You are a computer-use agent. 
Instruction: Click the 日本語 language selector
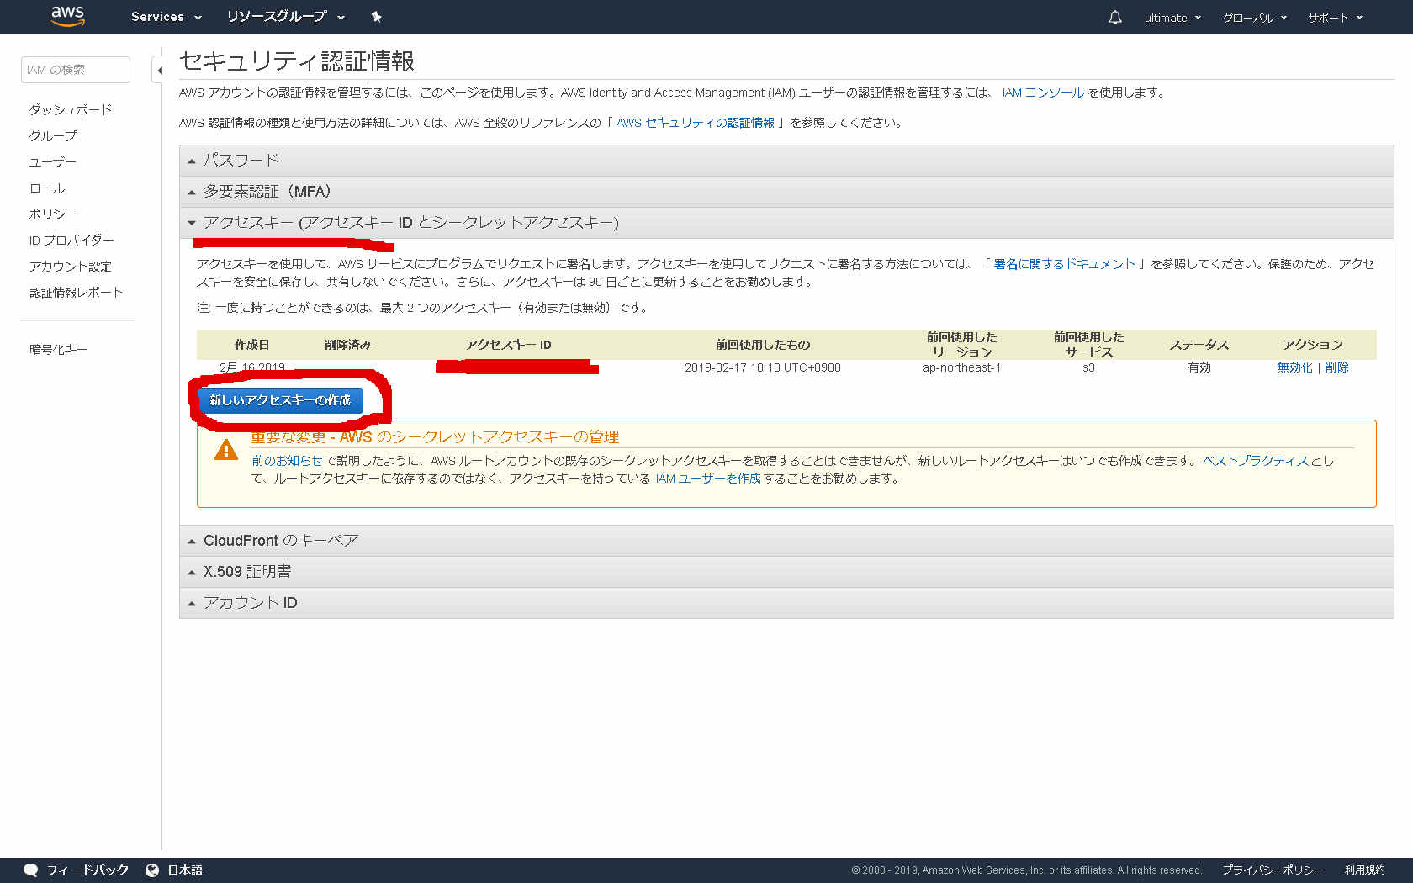pyautogui.click(x=185, y=870)
